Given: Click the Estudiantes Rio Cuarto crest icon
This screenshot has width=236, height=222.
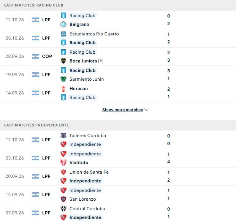Looking at the screenshot, I should (63, 34).
